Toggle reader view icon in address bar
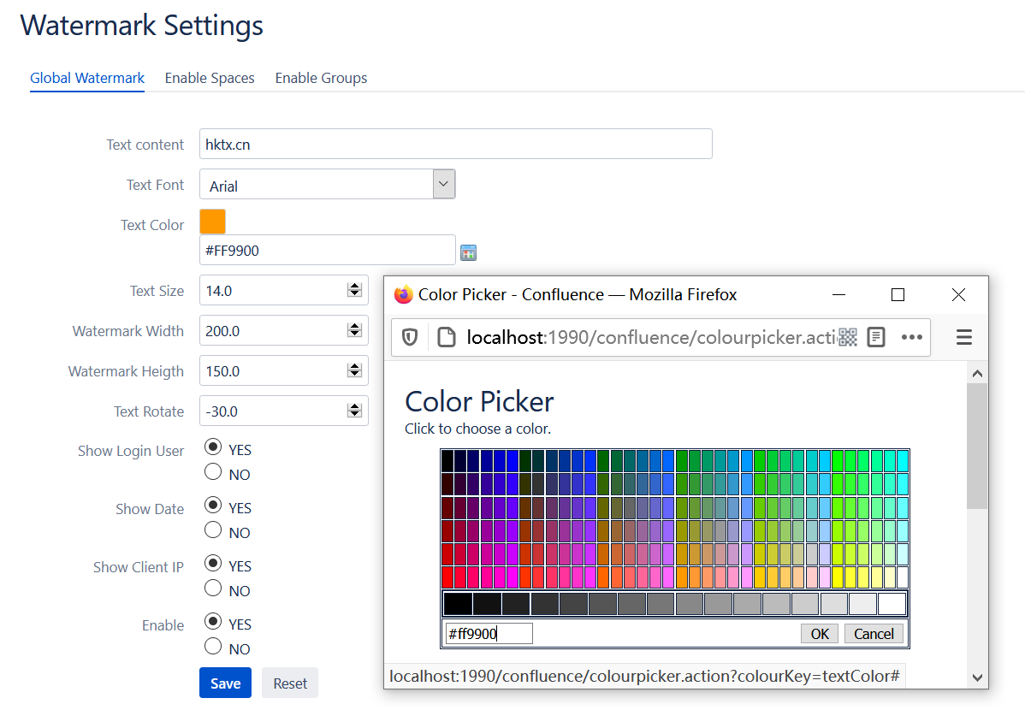 point(876,337)
